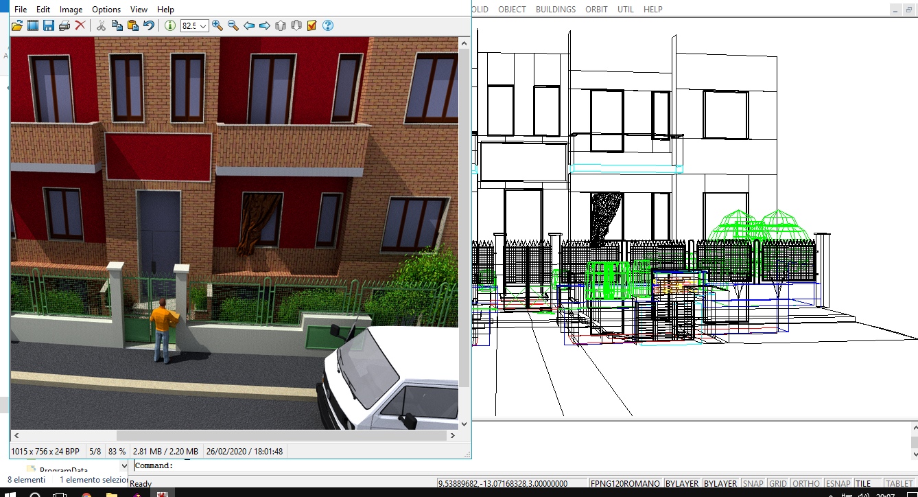
Task: Open the FPNG120ROMANO layer selector in the status bar
Action: click(625, 484)
